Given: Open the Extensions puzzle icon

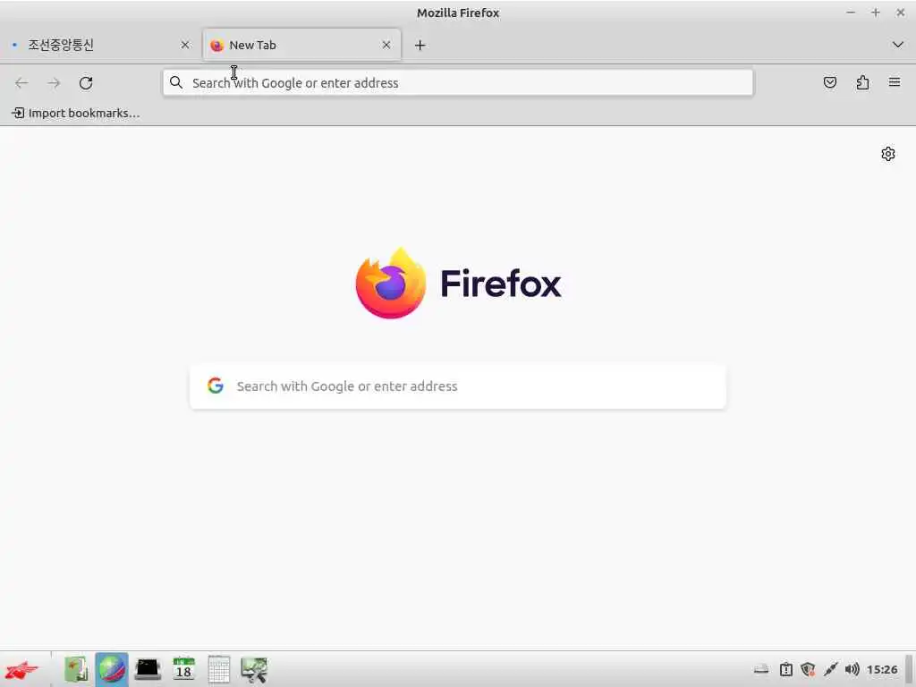Looking at the screenshot, I should click(863, 83).
